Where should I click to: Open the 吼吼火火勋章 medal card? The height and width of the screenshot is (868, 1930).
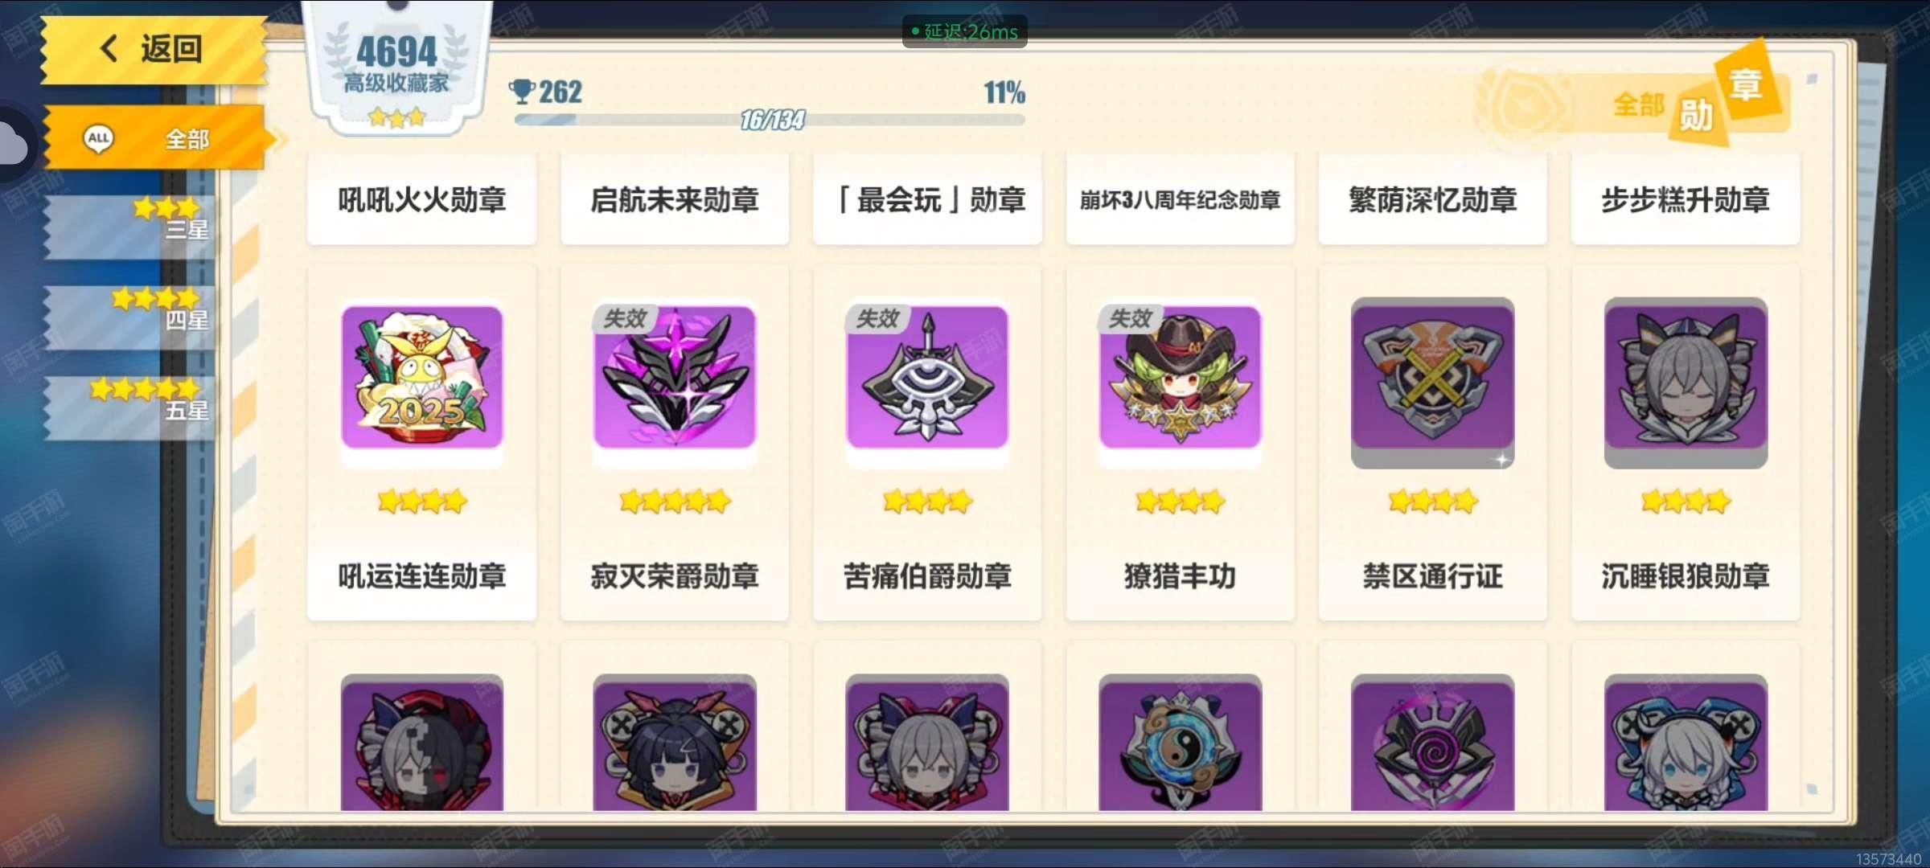[x=421, y=199]
